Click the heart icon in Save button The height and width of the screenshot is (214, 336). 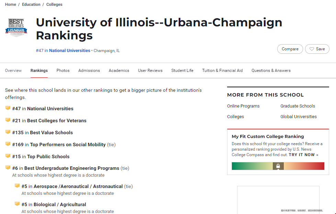tap(312, 49)
